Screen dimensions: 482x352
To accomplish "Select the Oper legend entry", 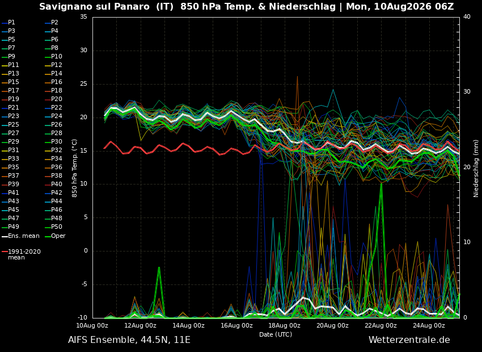I will click(x=55, y=236).
